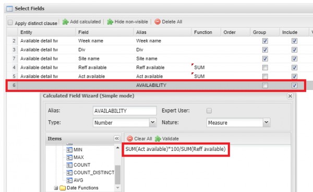This screenshot has height=192, width=313.
Task: Click the AVAILABILITY alias cell in row 6
Action: coord(162,85)
